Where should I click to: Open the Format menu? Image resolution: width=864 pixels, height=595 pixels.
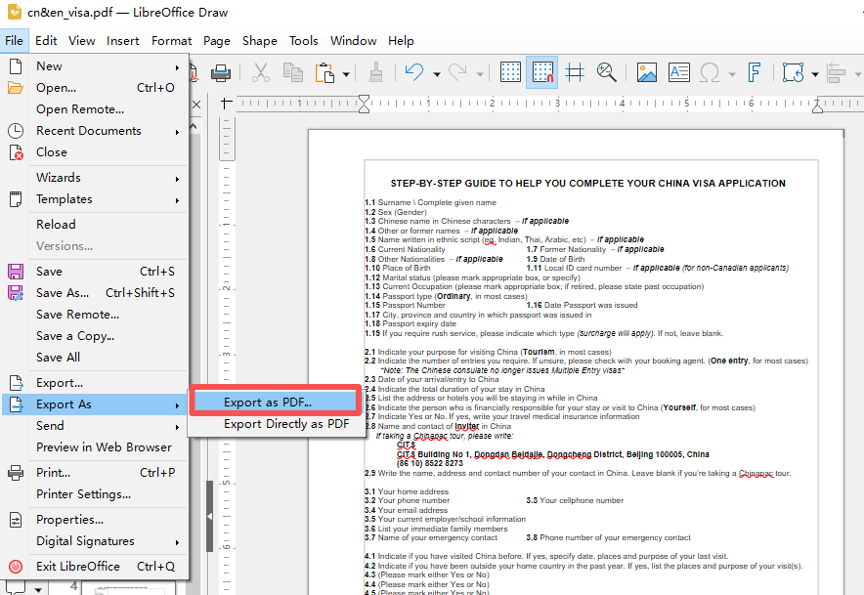171,41
